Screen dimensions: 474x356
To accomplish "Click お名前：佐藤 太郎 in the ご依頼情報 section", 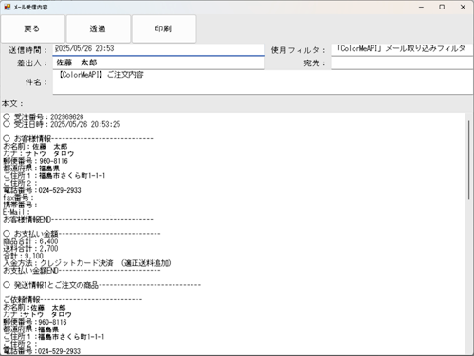I will [34, 307].
